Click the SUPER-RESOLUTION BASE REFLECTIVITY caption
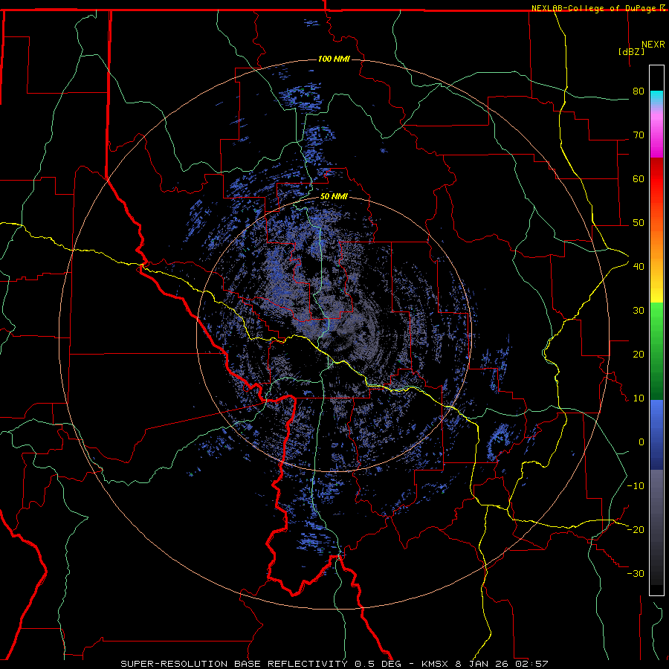This screenshot has height=669, width=669. coord(234,664)
